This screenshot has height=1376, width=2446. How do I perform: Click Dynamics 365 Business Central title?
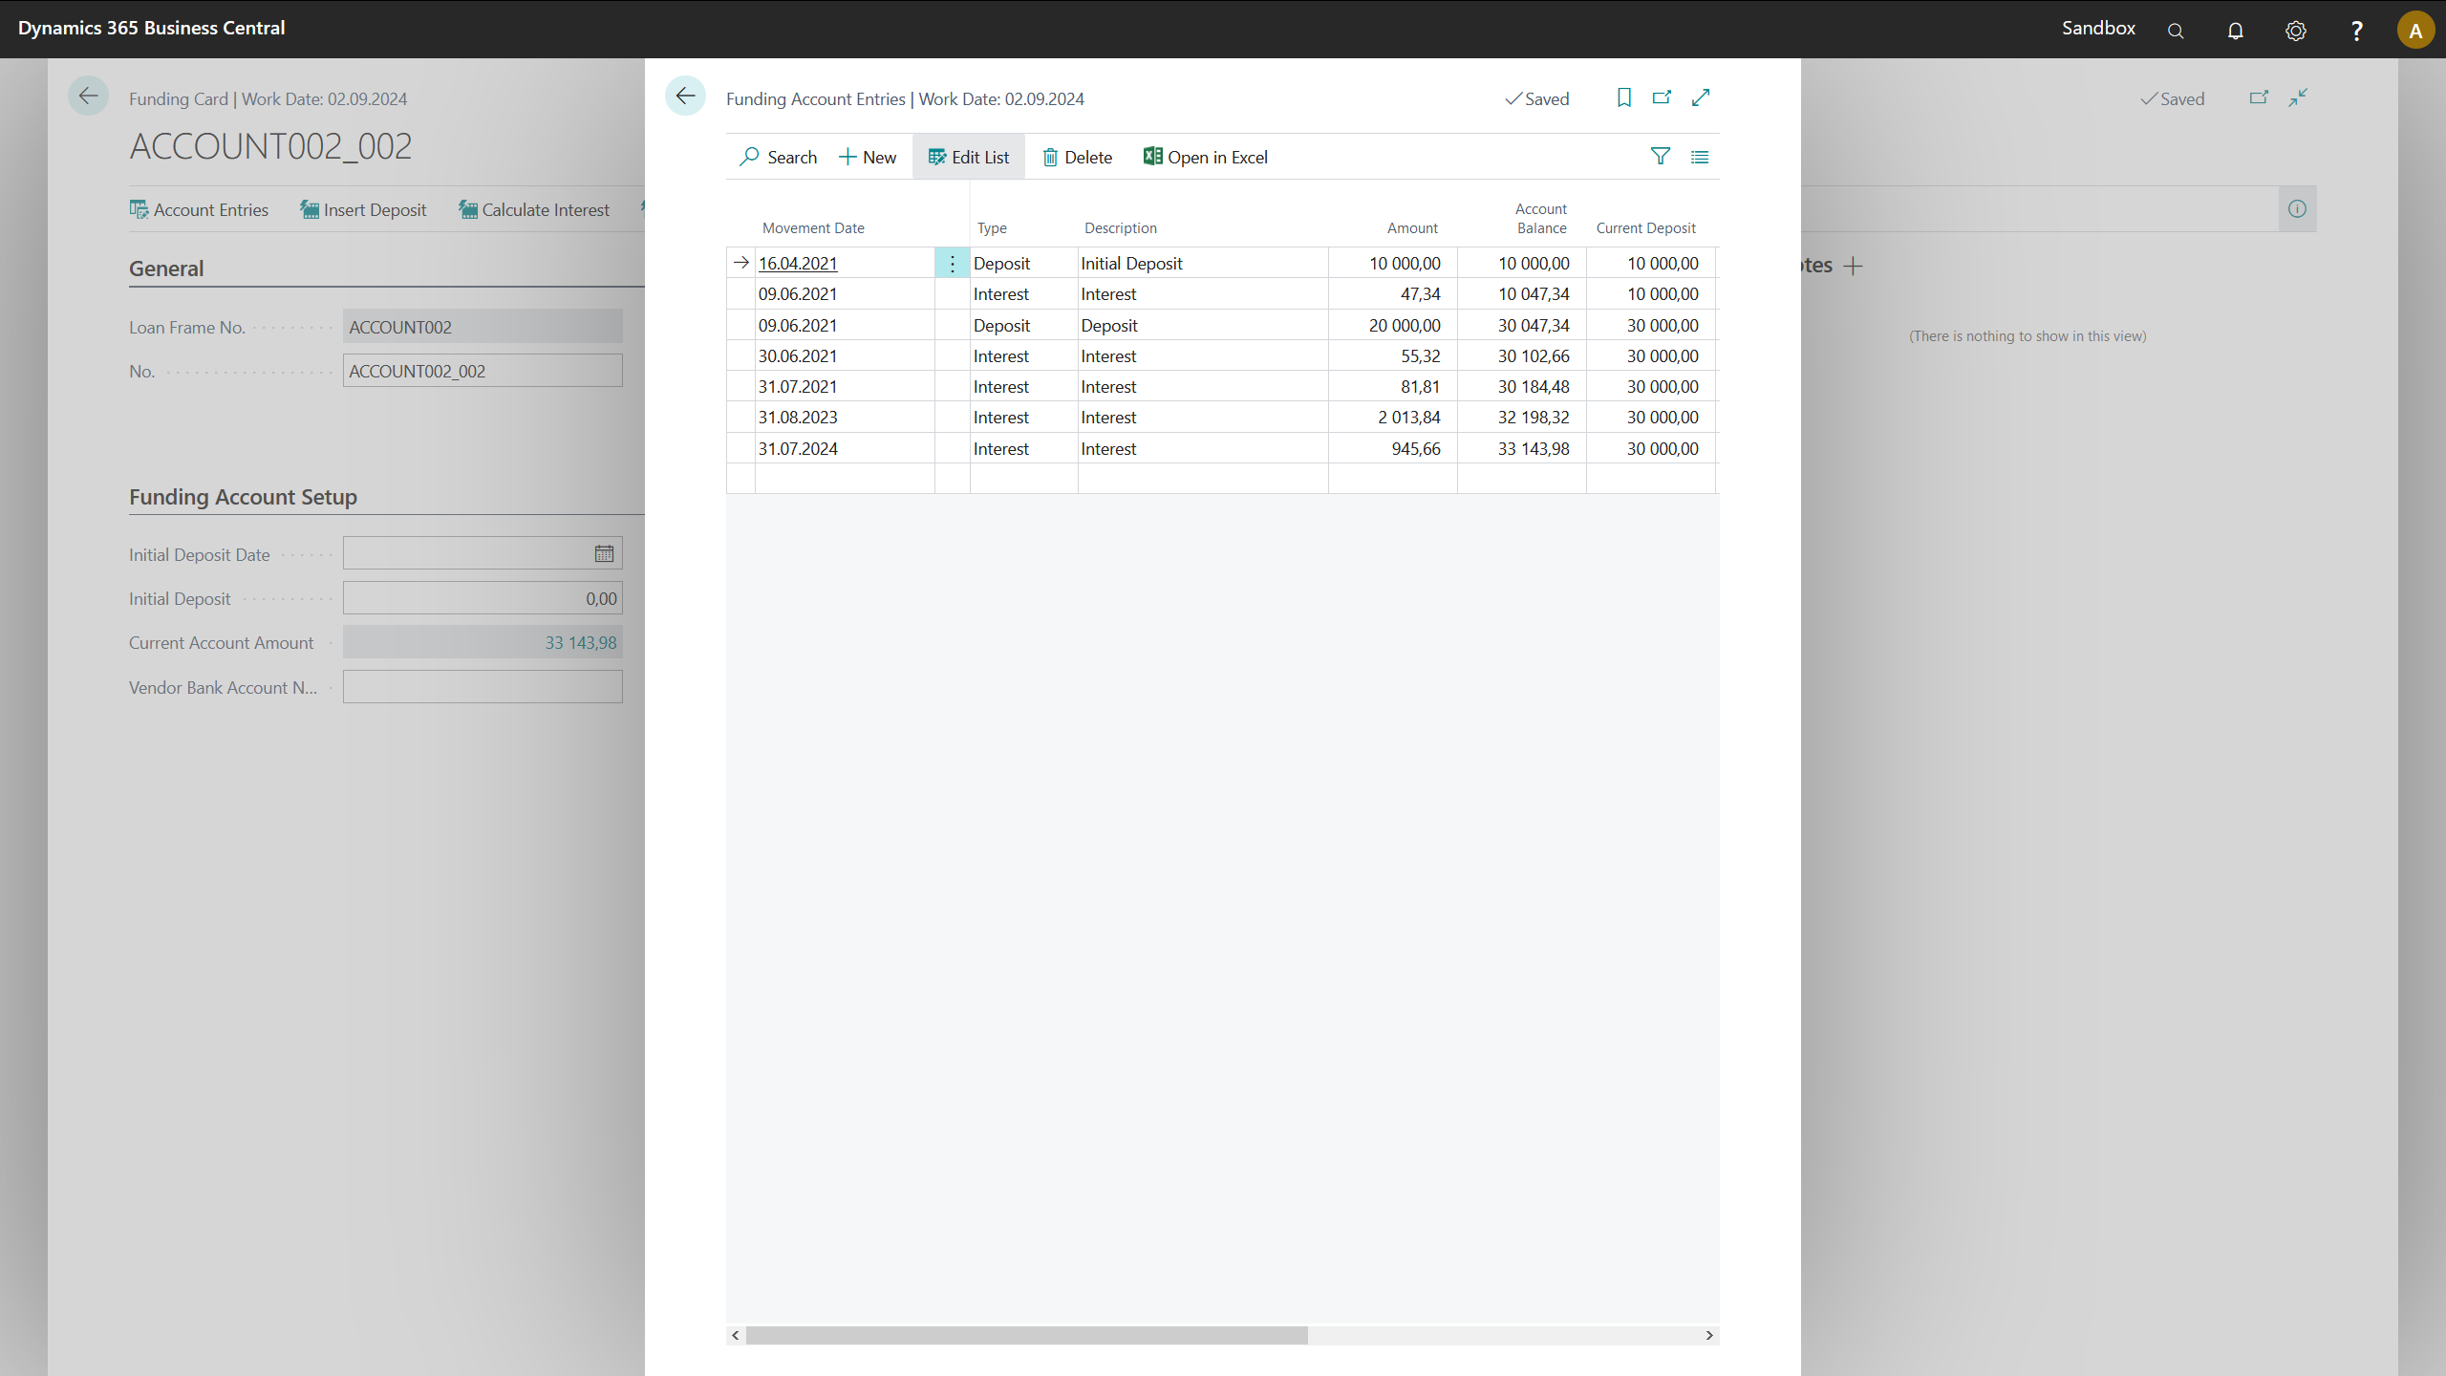pos(151,28)
